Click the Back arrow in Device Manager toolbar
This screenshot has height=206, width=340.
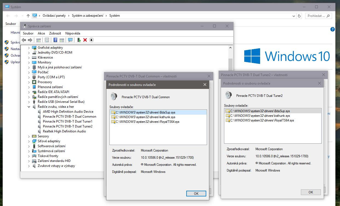point(24,40)
